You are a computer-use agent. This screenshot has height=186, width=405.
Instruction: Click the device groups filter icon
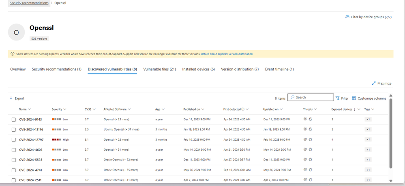coord(347,17)
